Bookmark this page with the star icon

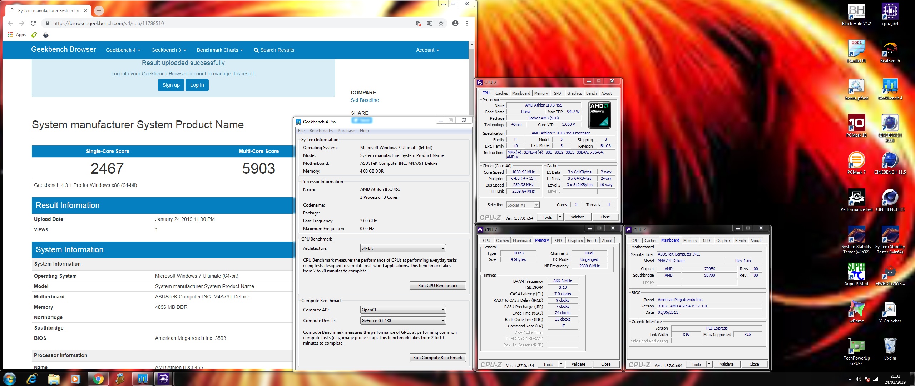[441, 23]
